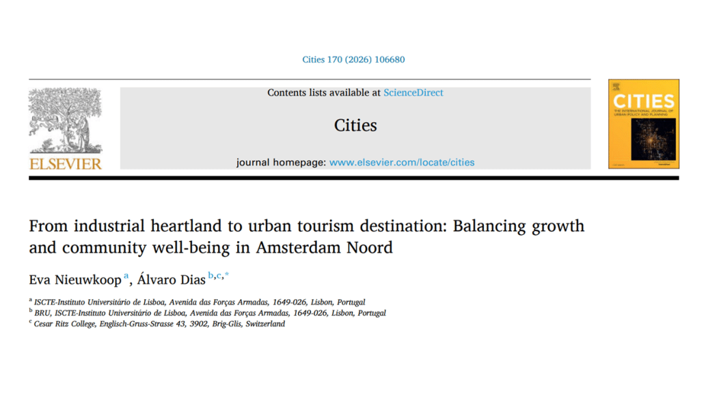Visit the journal homepage www.elsevier.com/locate/cities

(402, 163)
